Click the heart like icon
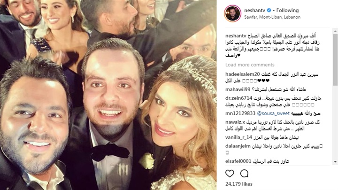This screenshot has width=338, height=190. coord(230,173)
